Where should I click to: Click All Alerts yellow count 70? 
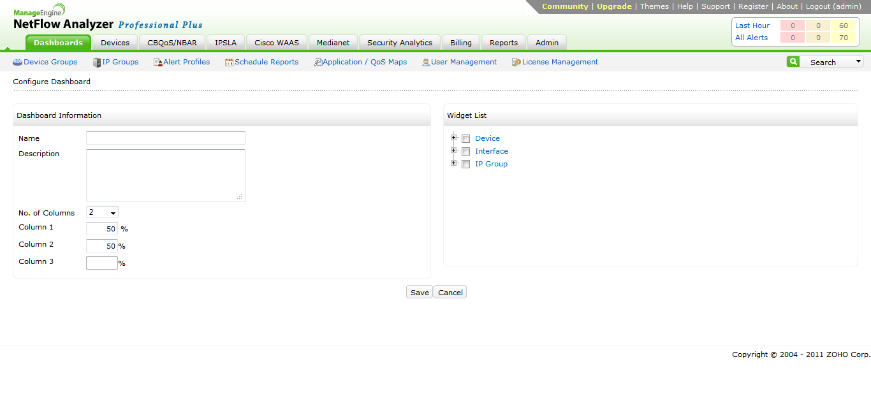(x=844, y=38)
